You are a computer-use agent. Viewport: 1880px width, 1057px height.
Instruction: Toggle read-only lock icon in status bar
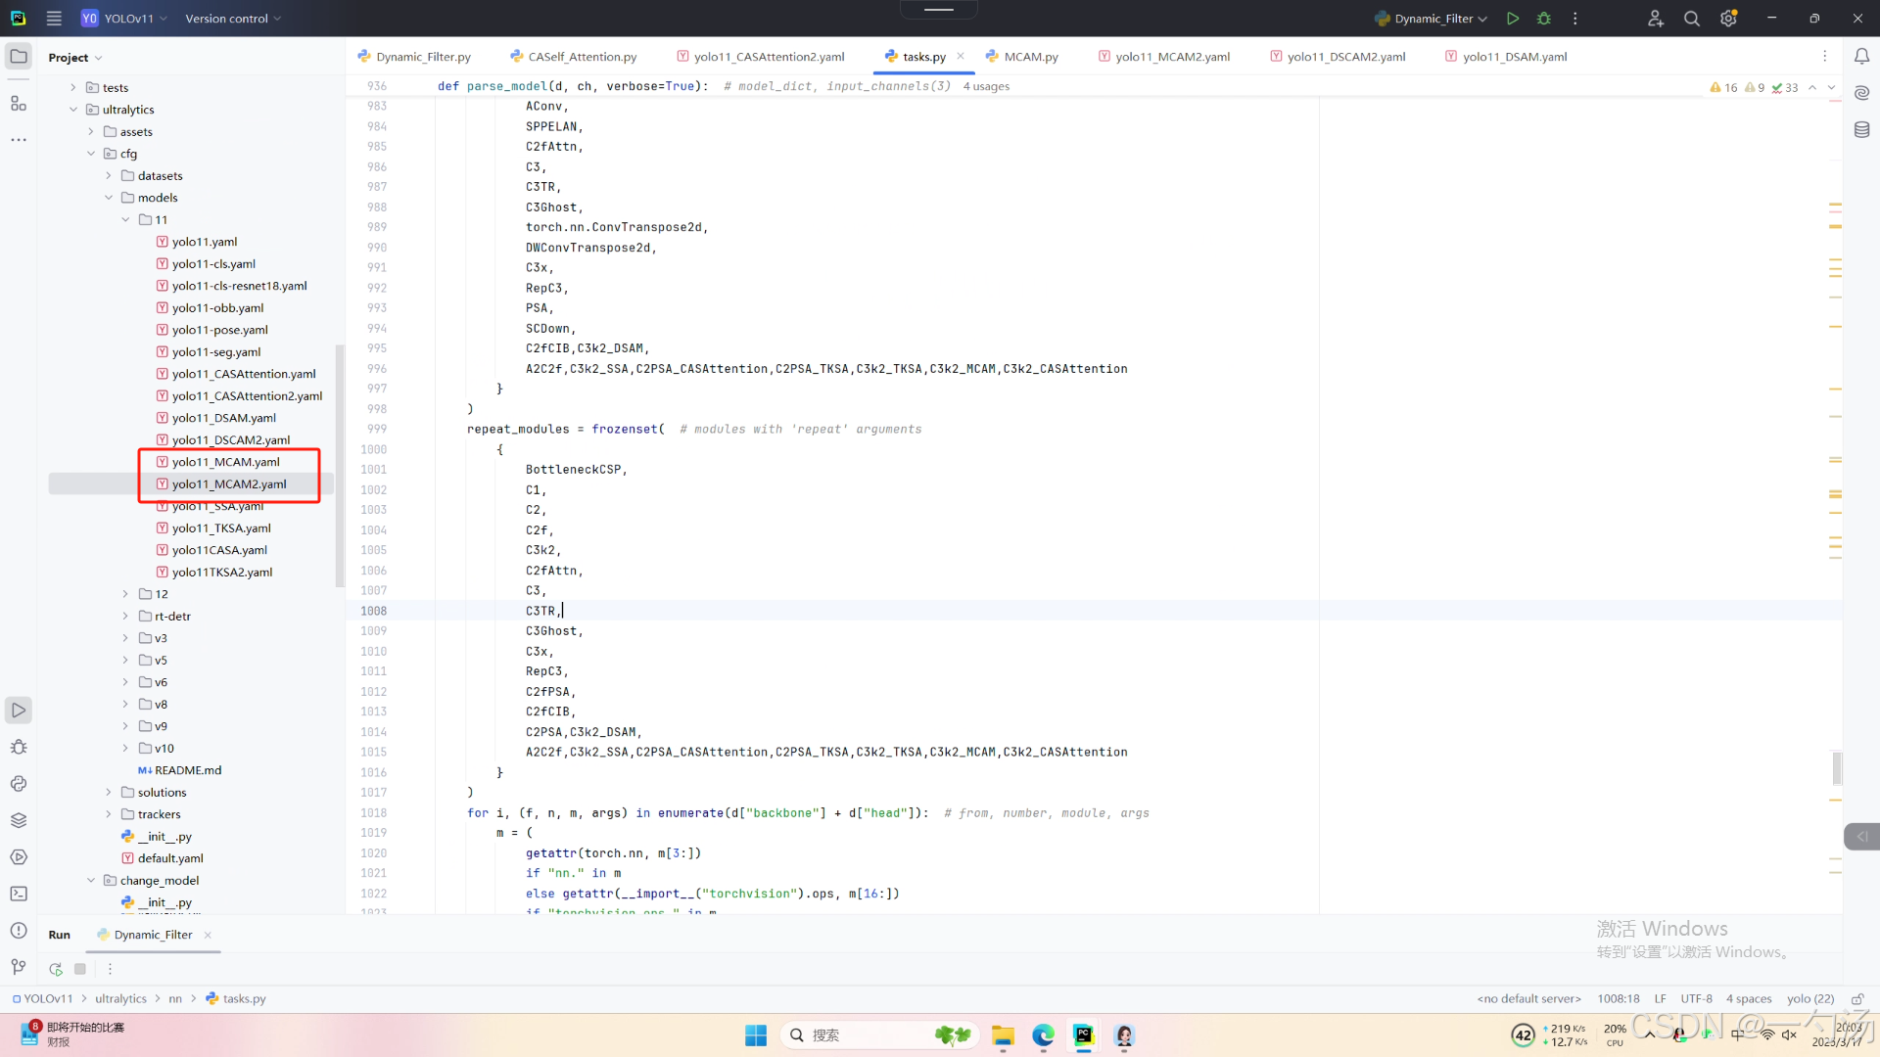coord(1856,999)
